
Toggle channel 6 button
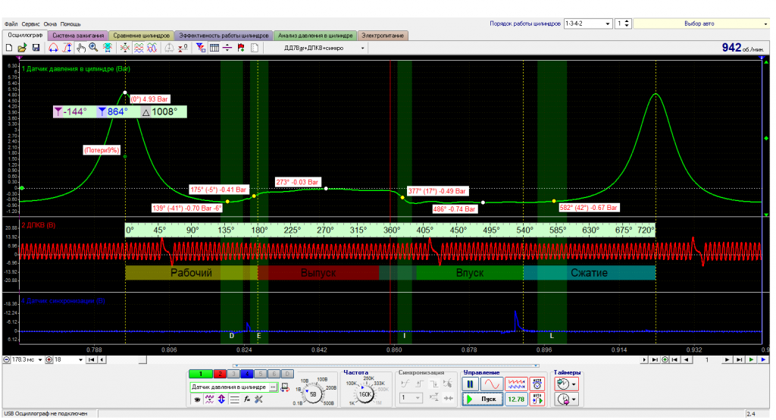click(x=274, y=374)
